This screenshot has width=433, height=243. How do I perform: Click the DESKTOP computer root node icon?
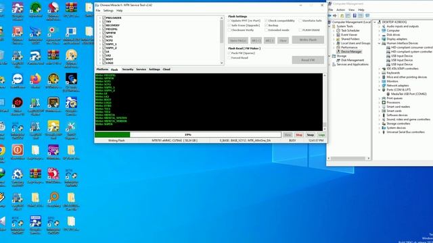pos(379,22)
